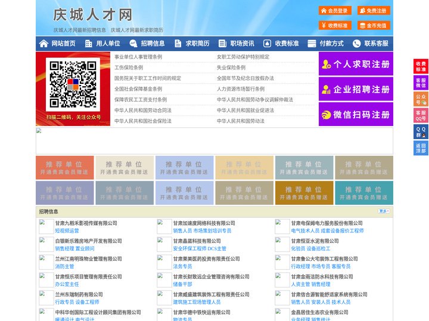Click the teal 推荐单位 tile
This screenshot has width=429, height=321.
(x=364, y=193)
